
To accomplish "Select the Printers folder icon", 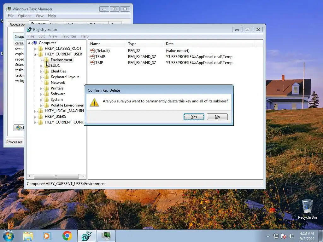I will pyautogui.click(x=47, y=88).
